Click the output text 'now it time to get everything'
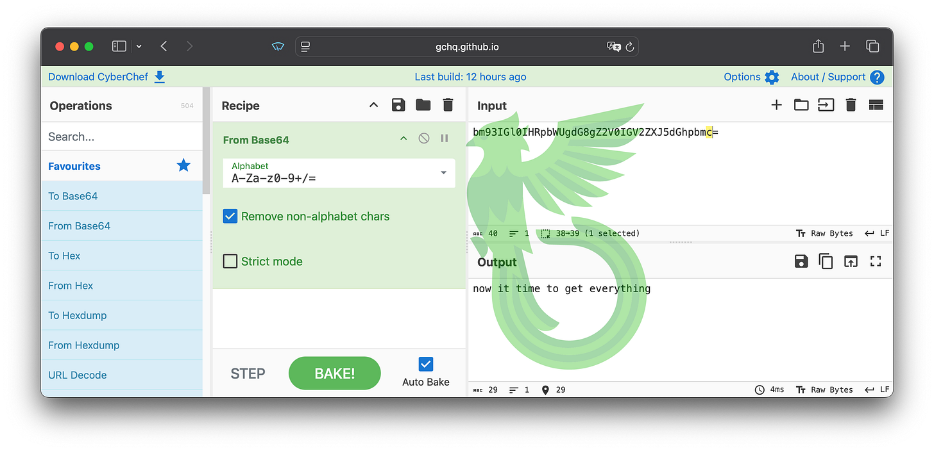Screen dimensions: 934x451 point(562,288)
